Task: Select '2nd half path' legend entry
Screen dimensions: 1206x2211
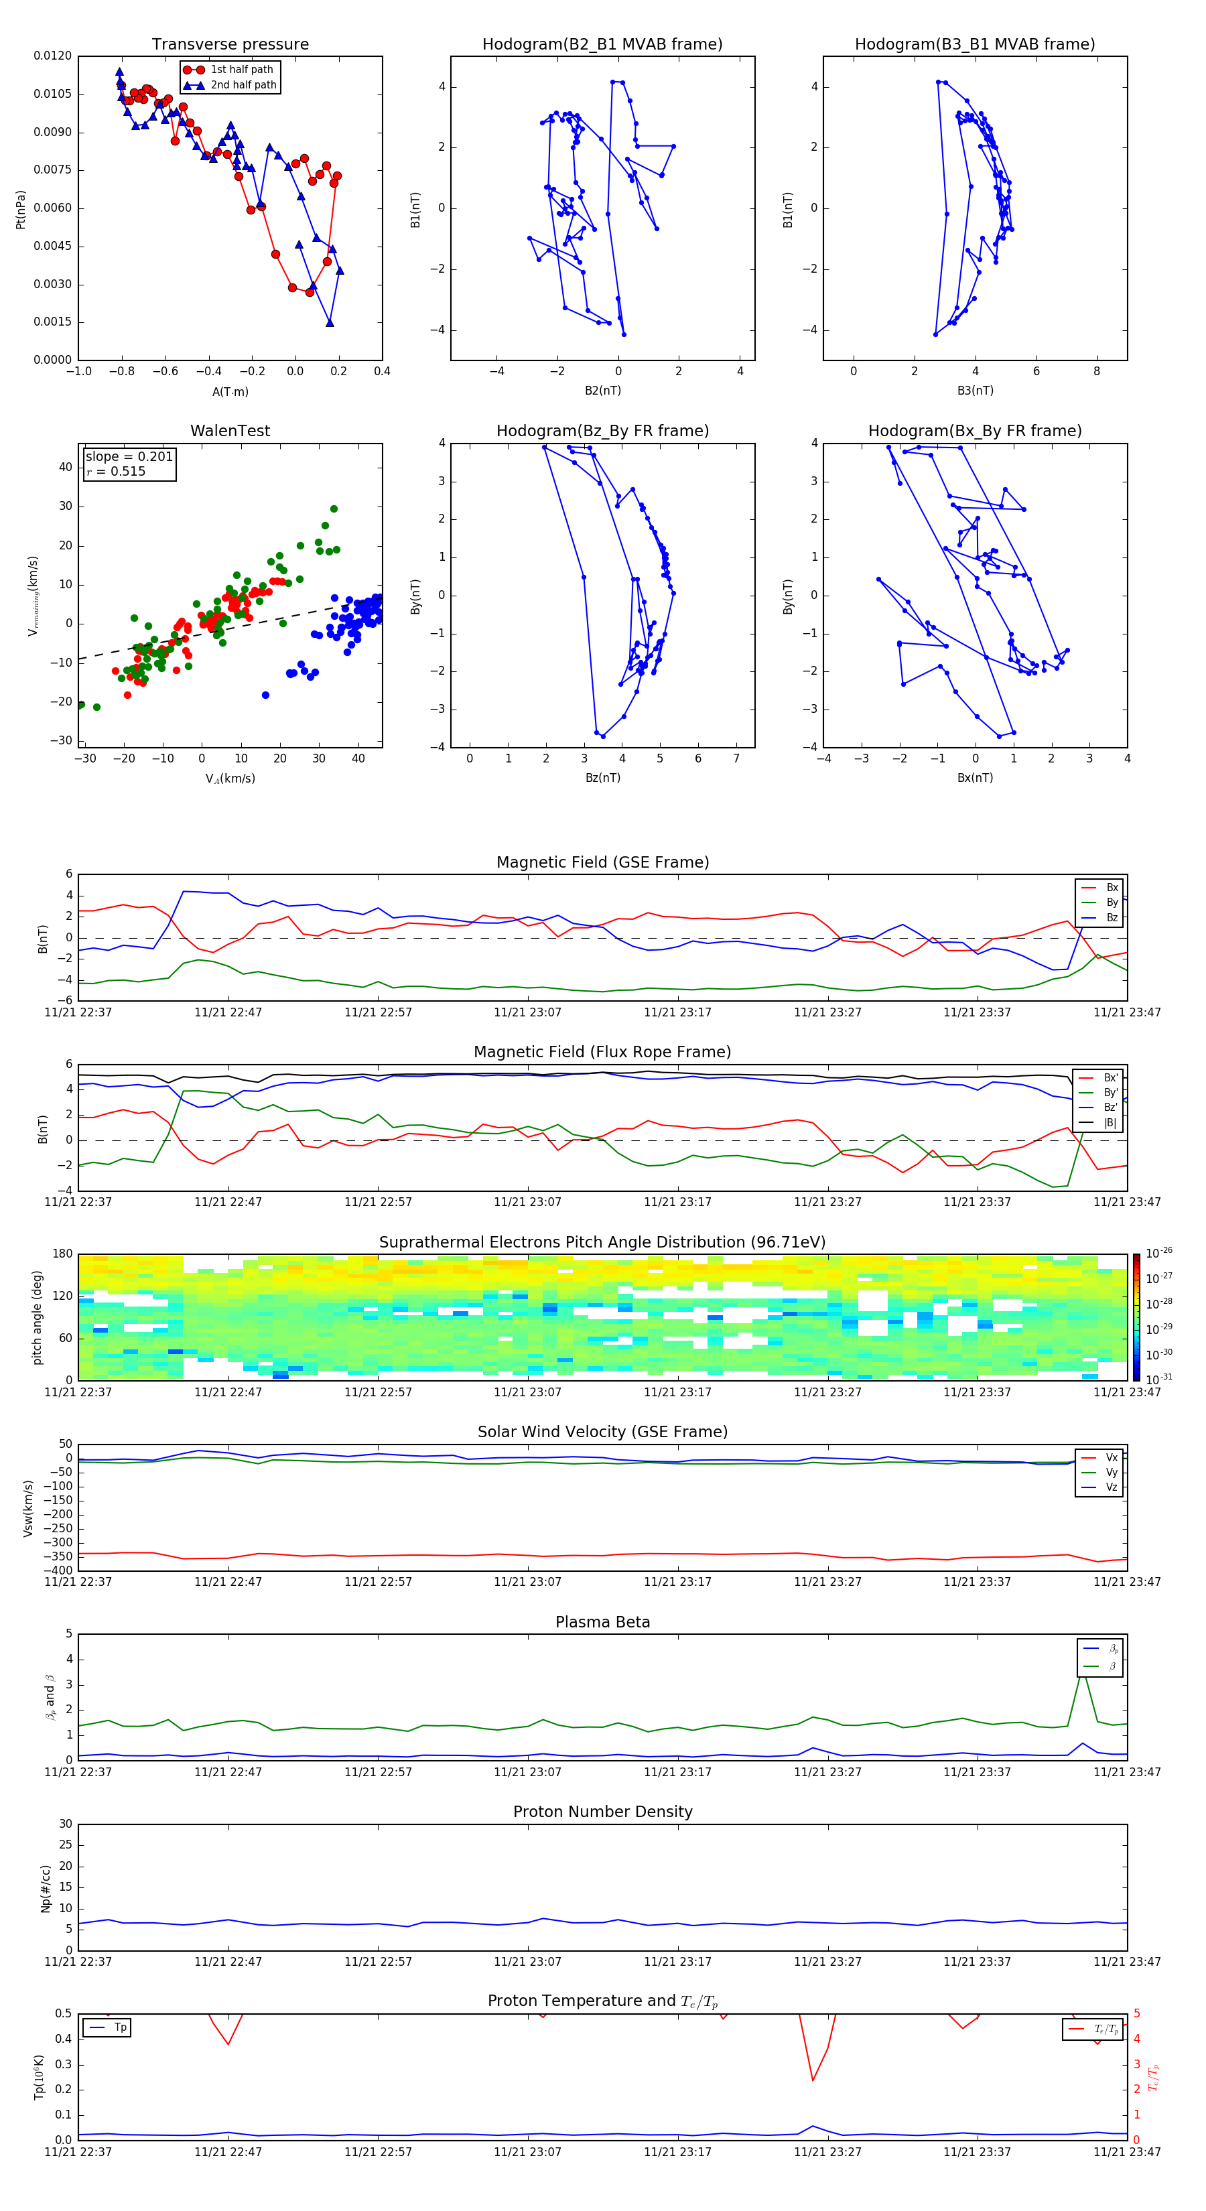Action: pos(230,85)
